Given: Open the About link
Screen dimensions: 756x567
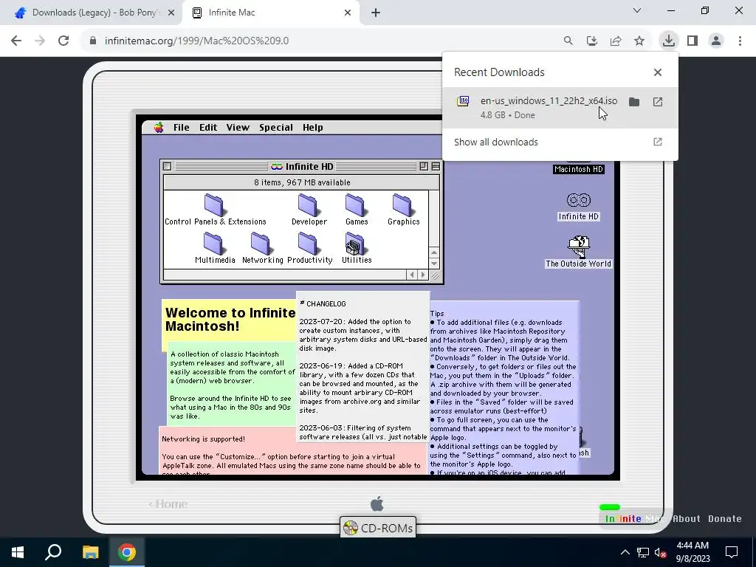Looking at the screenshot, I should click(686, 519).
